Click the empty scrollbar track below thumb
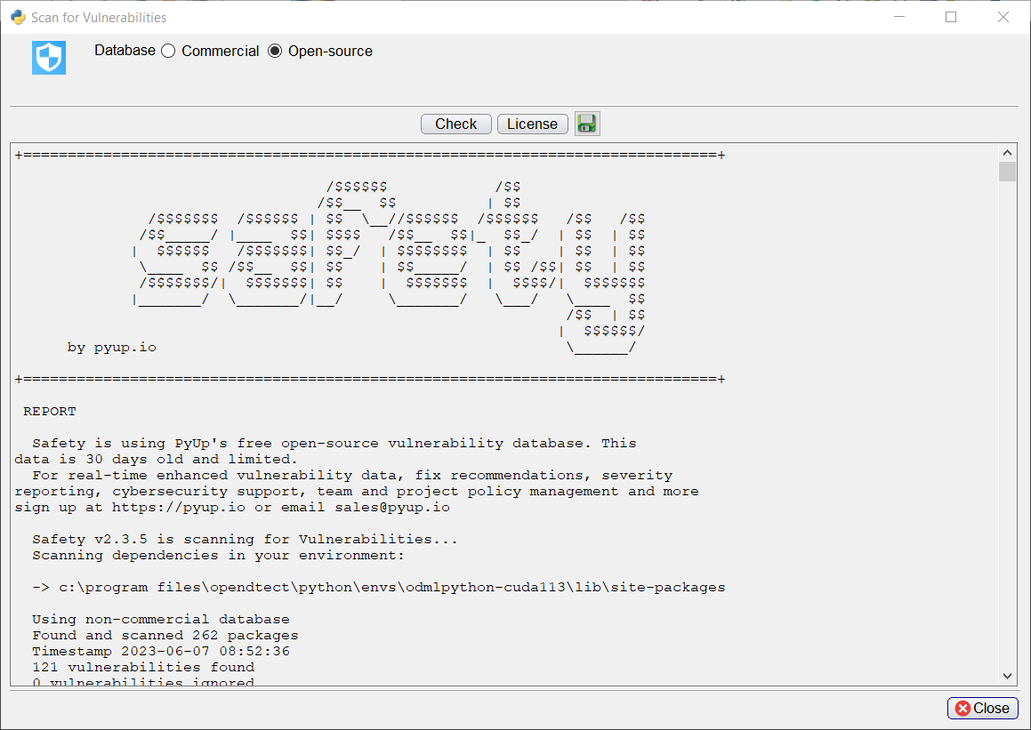The width and height of the screenshot is (1031, 730). (1007, 427)
